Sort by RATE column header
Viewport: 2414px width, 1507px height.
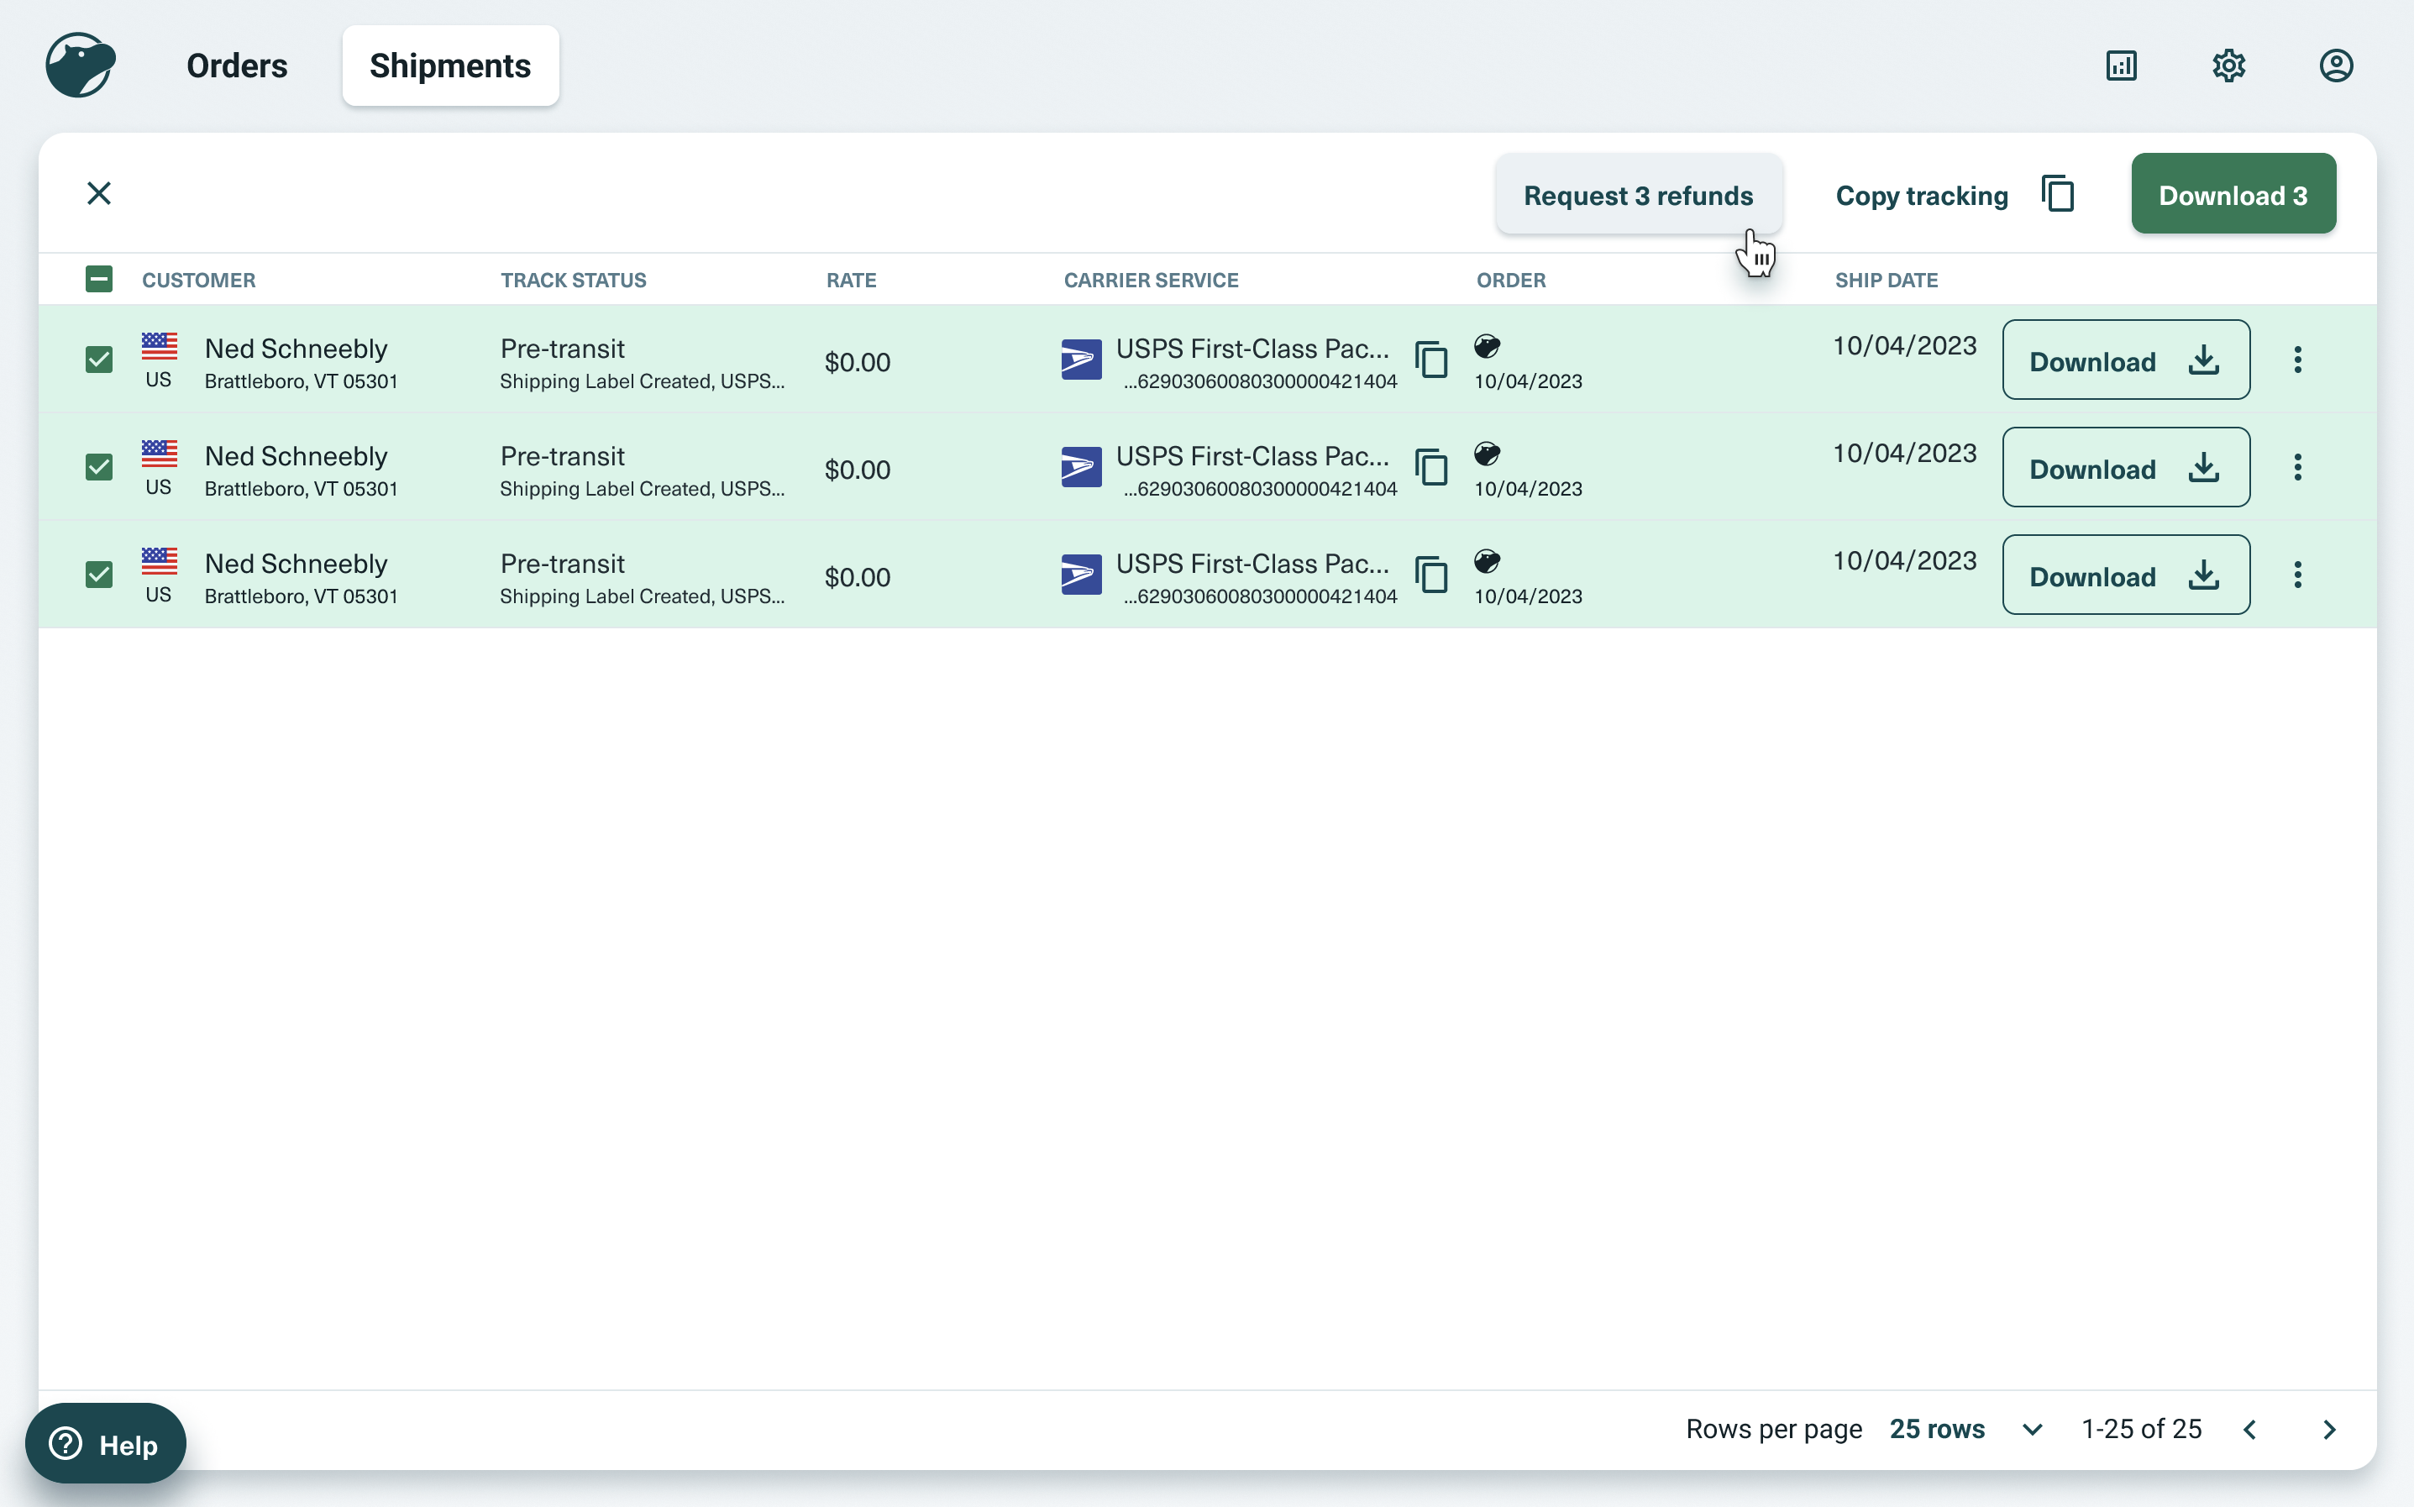tap(851, 280)
